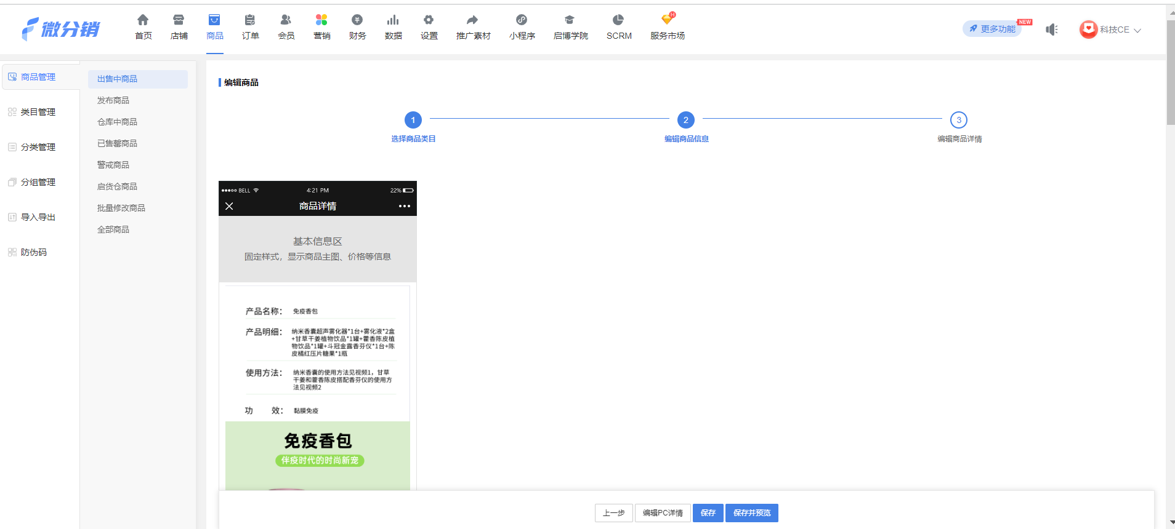Open the members (会员) icon
1175x529 pixels.
tap(286, 20)
